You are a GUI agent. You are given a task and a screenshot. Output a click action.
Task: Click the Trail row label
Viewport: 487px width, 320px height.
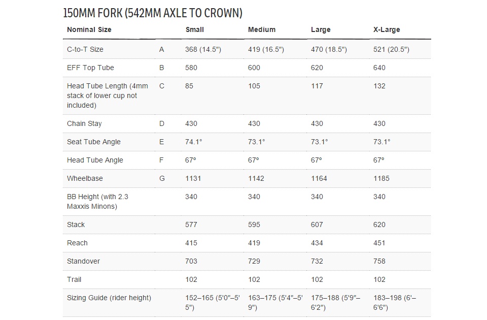coord(74,279)
